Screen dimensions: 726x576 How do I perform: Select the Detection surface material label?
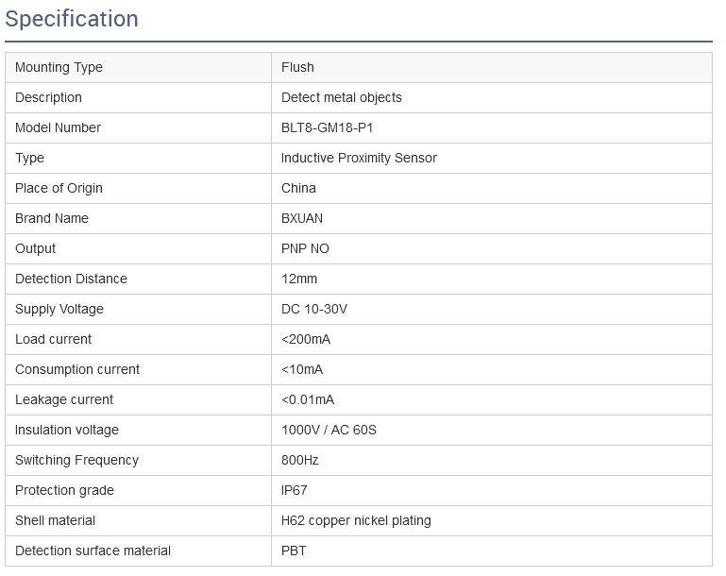coord(93,551)
